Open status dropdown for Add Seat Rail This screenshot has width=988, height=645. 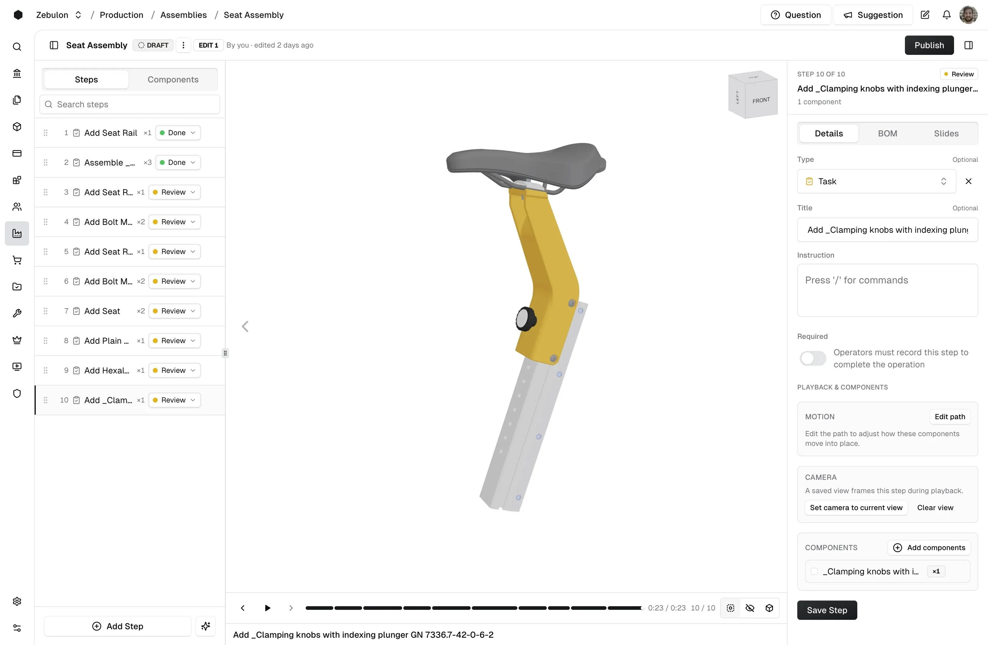point(178,133)
